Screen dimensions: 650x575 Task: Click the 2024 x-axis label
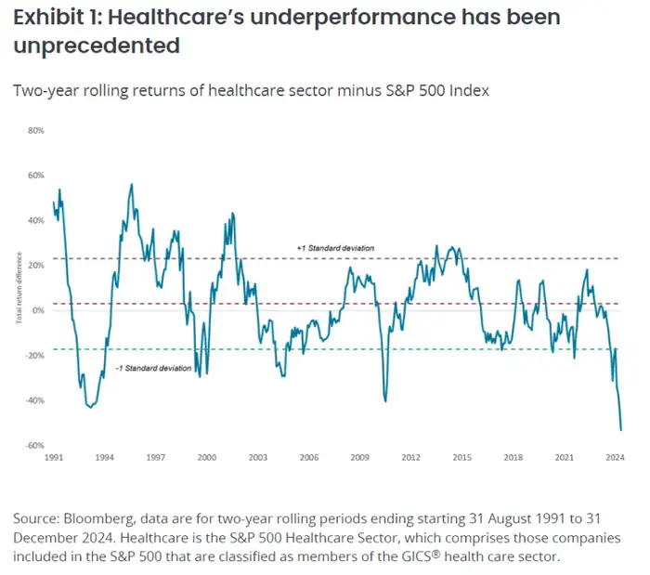(x=615, y=458)
